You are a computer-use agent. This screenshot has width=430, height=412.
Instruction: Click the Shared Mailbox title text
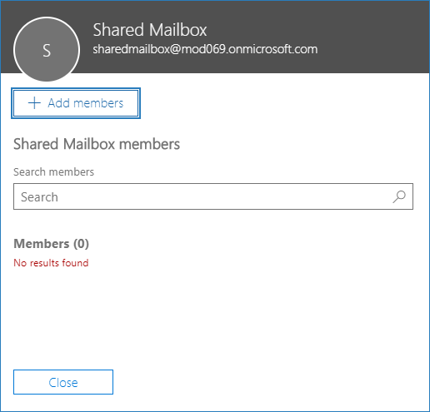pos(150,30)
